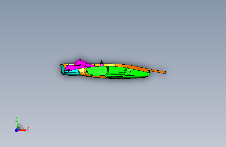
Task: Click the 'X' axis label
Action: (x=28, y=129)
